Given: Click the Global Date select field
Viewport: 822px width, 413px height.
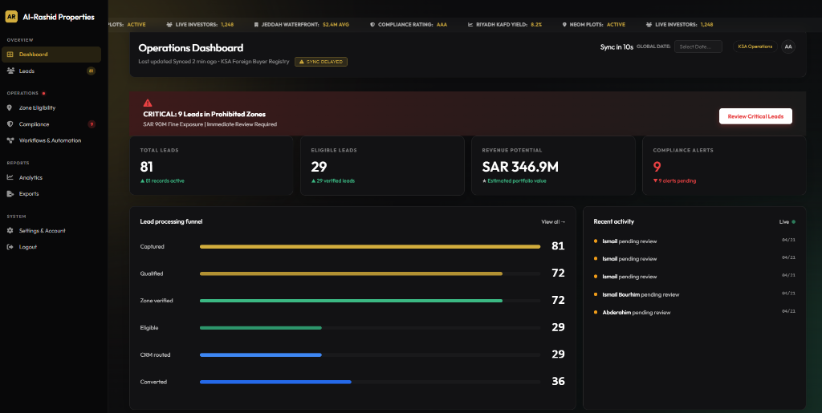Looking at the screenshot, I should (x=698, y=47).
